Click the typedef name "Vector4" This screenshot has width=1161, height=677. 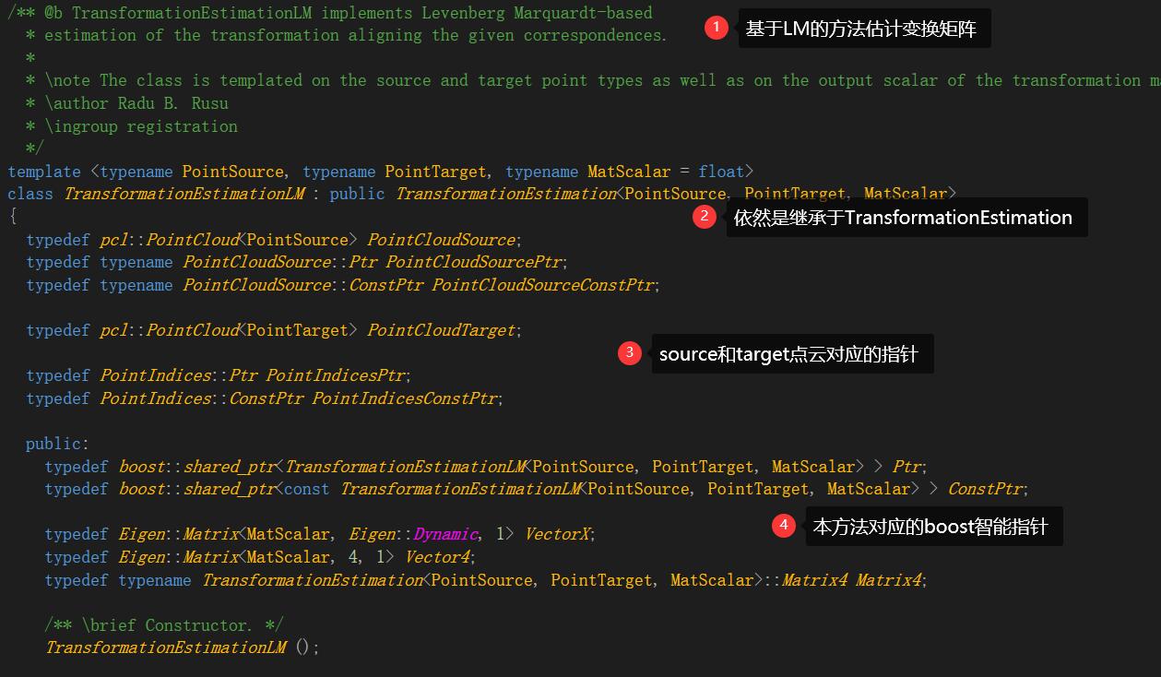[436, 557]
